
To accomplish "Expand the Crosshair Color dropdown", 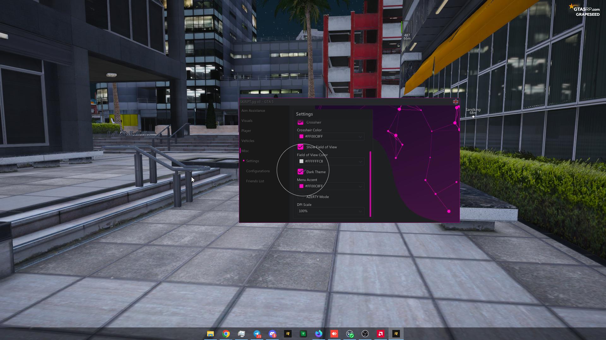I will [360, 137].
